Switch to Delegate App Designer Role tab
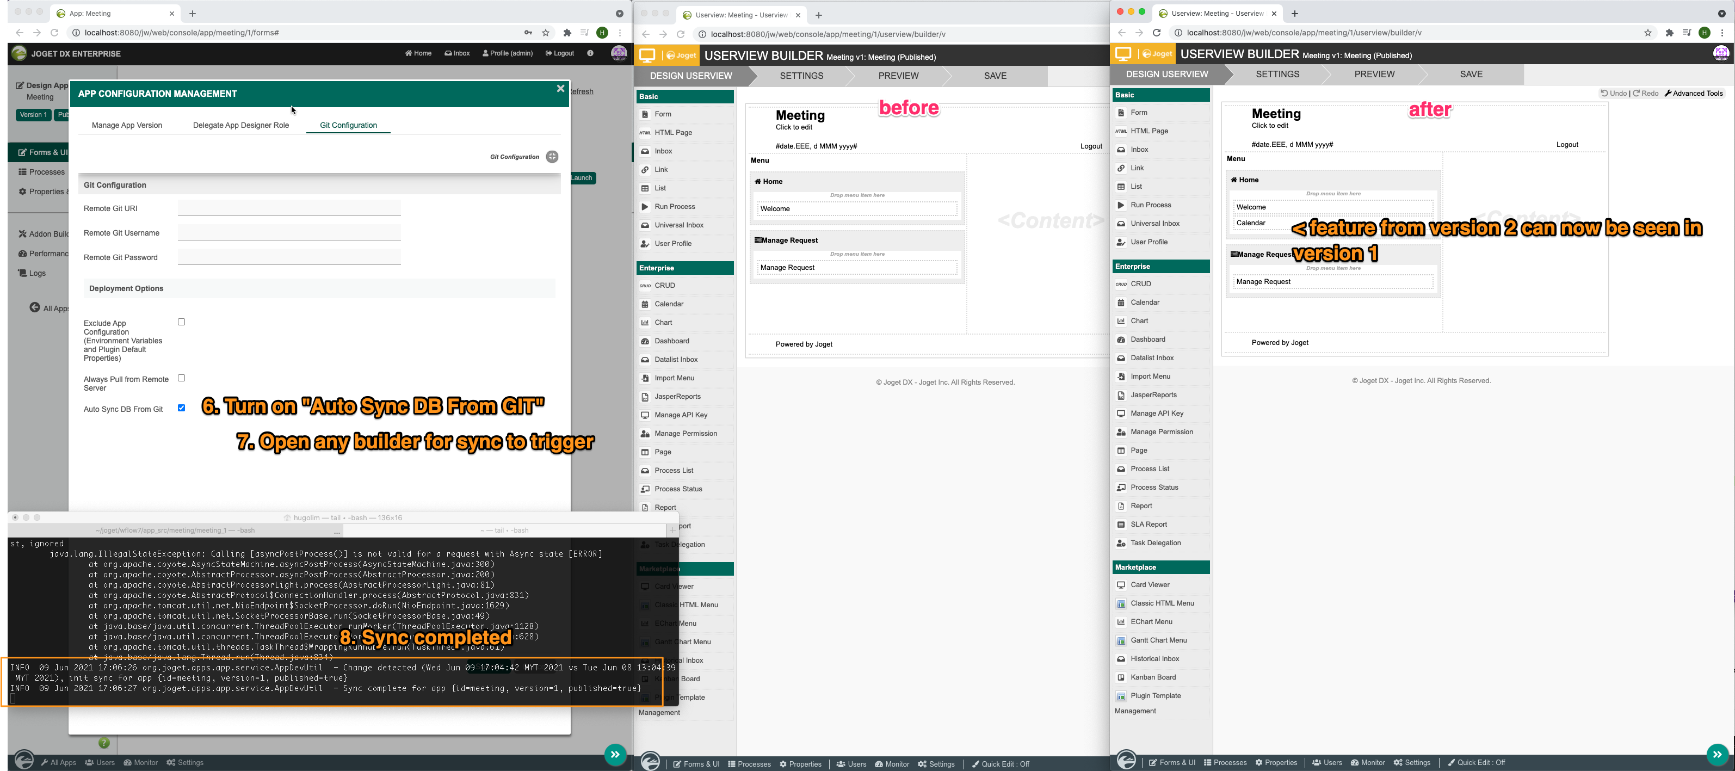 pyautogui.click(x=240, y=125)
